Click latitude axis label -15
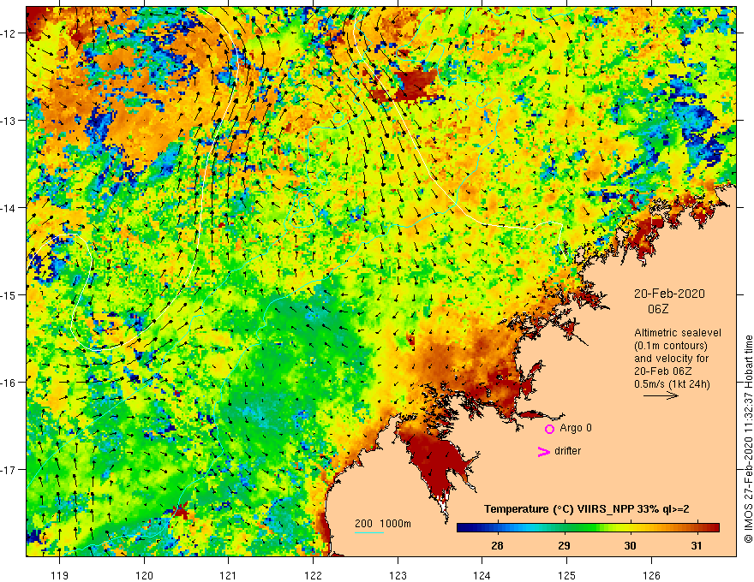 9,294
